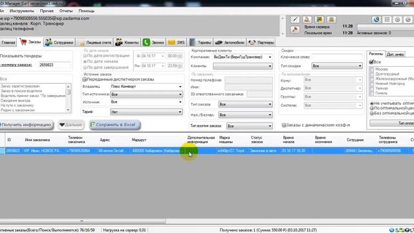Click the alarm bell icon
The width and height of the screenshot is (414, 233).
click(307, 19)
